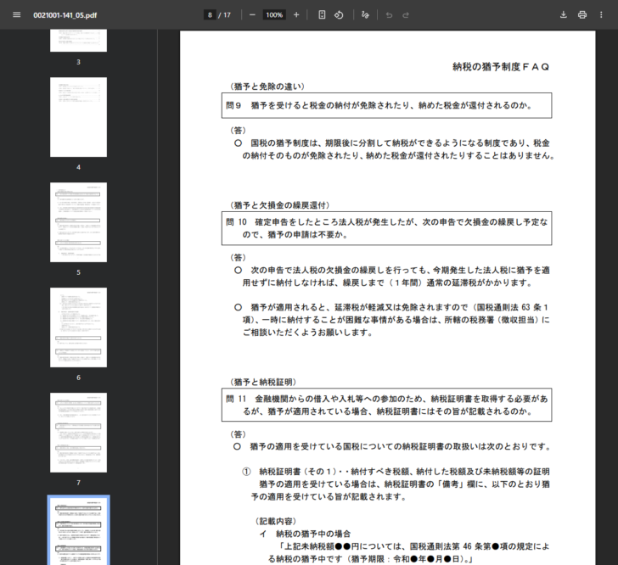
Task: Open the more actions three-dot menu
Action: click(601, 15)
